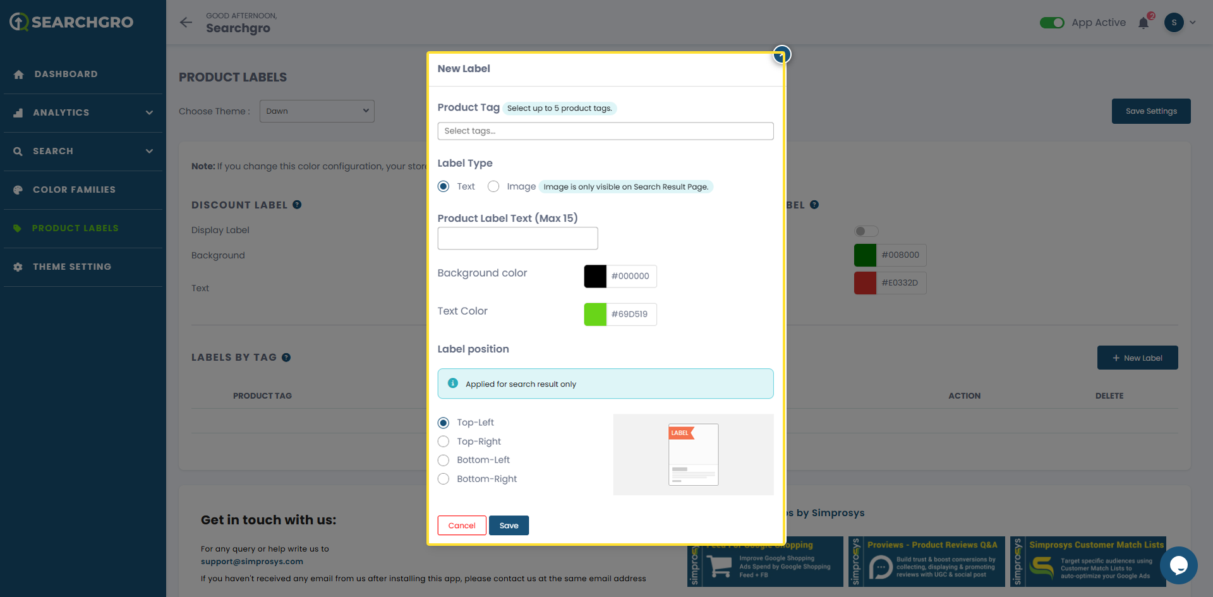Cancel the new label dialog
This screenshot has height=597, width=1213.
[x=462, y=526]
